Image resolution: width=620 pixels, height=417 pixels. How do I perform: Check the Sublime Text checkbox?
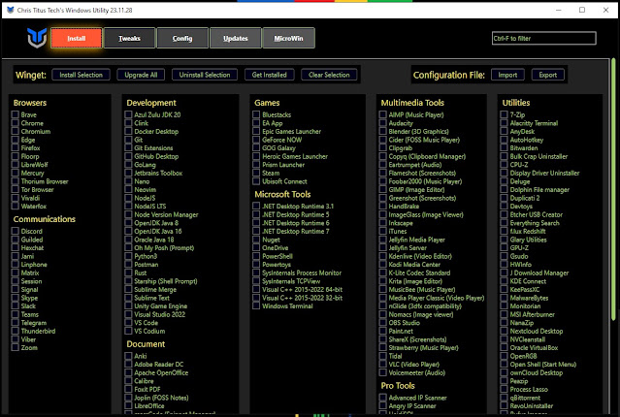tap(128, 298)
